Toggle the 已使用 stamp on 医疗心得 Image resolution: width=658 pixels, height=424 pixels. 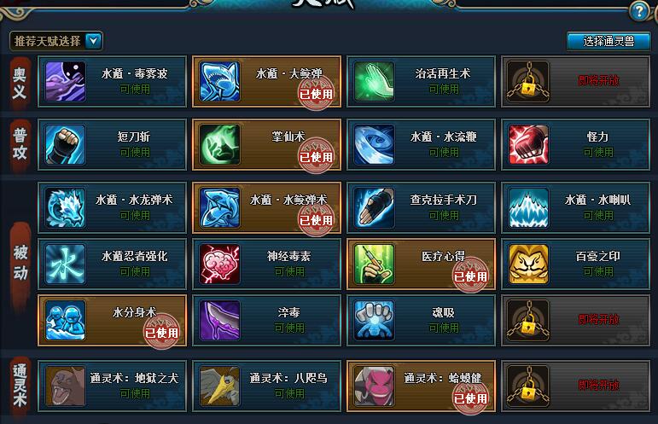point(470,276)
